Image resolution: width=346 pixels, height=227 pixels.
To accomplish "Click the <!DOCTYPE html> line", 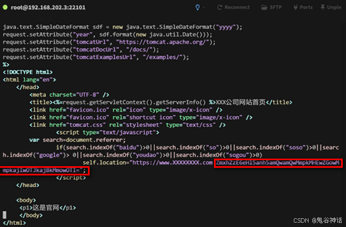I will [x=28, y=72].
